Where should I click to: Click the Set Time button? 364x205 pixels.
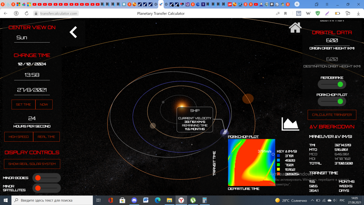point(24,104)
